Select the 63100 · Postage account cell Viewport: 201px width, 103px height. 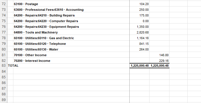coord(71,4)
